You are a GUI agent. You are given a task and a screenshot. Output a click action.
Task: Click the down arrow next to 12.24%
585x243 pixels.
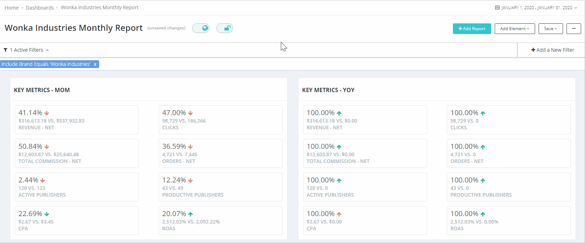point(191,180)
